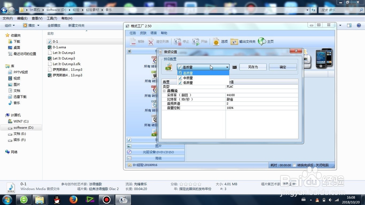Confirm audio settings with 确定 button
The height and width of the screenshot is (205, 365).
(283, 67)
